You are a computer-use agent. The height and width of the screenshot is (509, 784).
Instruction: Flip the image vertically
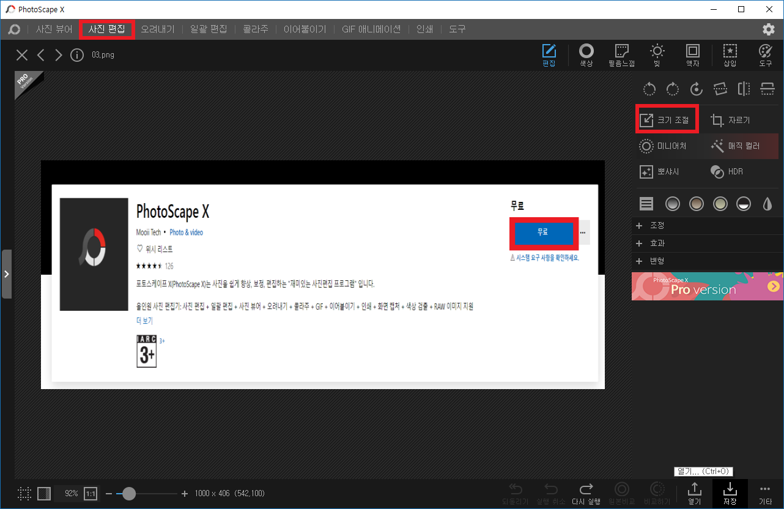pyautogui.click(x=767, y=89)
